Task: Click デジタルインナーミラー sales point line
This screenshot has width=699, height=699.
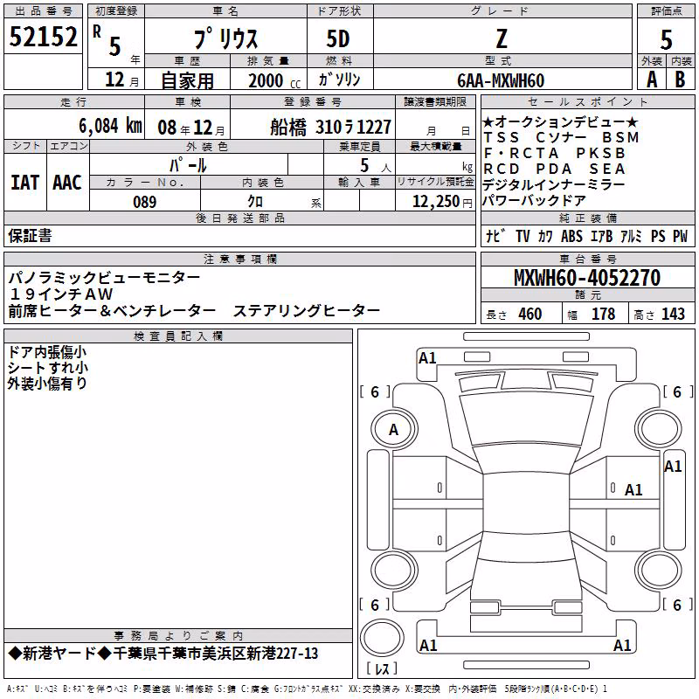Action: [x=553, y=184]
